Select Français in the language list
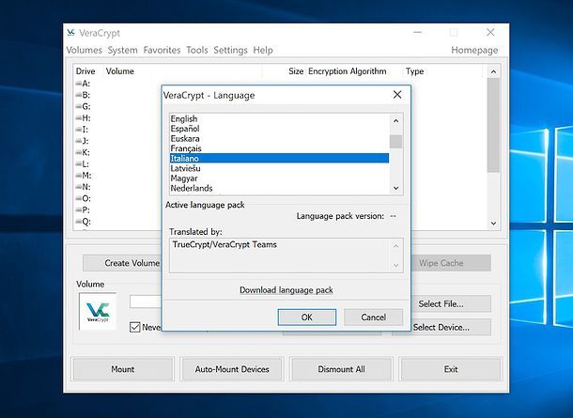 pos(280,148)
